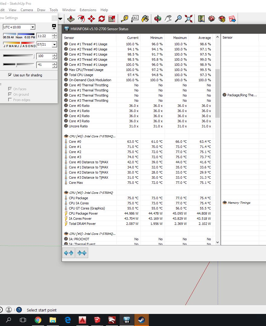Image resolution: width=266 pixels, height=326 pixels.
Task: Click the Send to LayOut icon
Action: [x=232, y=19]
